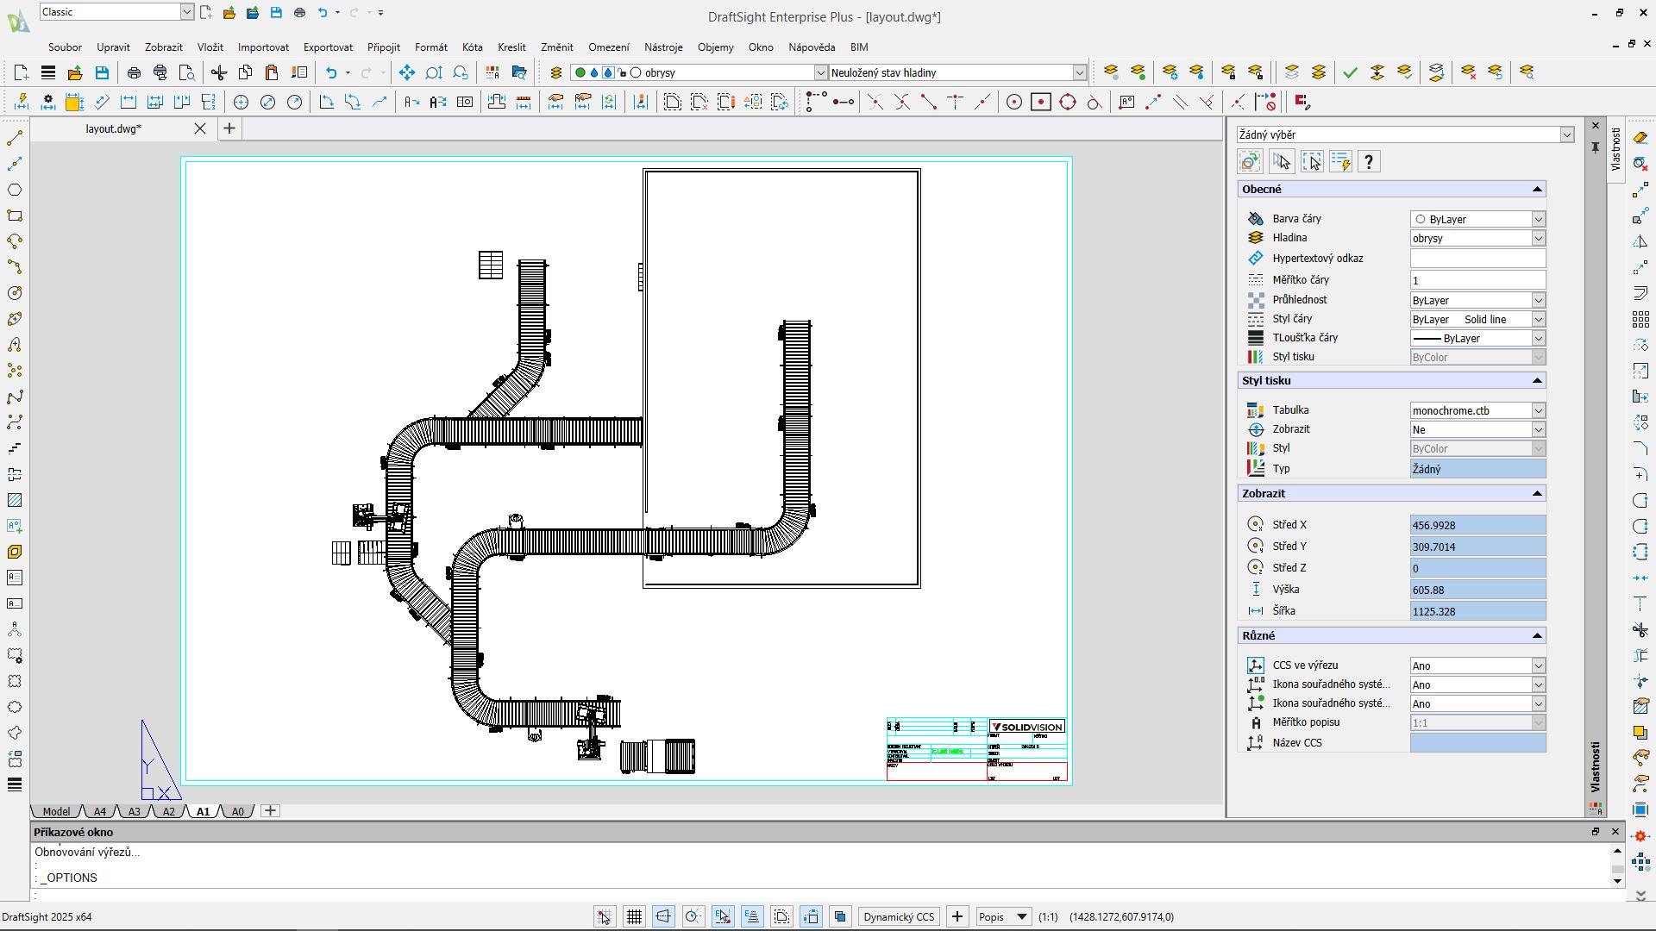
Task: Open the Barva čáry ByLayer color dropdown
Action: tap(1537, 220)
